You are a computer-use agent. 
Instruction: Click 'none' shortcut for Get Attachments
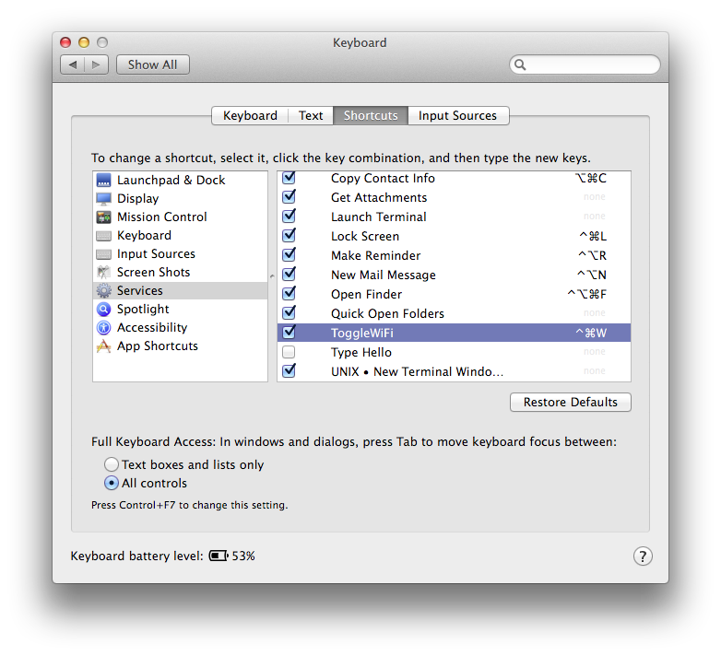[595, 196]
